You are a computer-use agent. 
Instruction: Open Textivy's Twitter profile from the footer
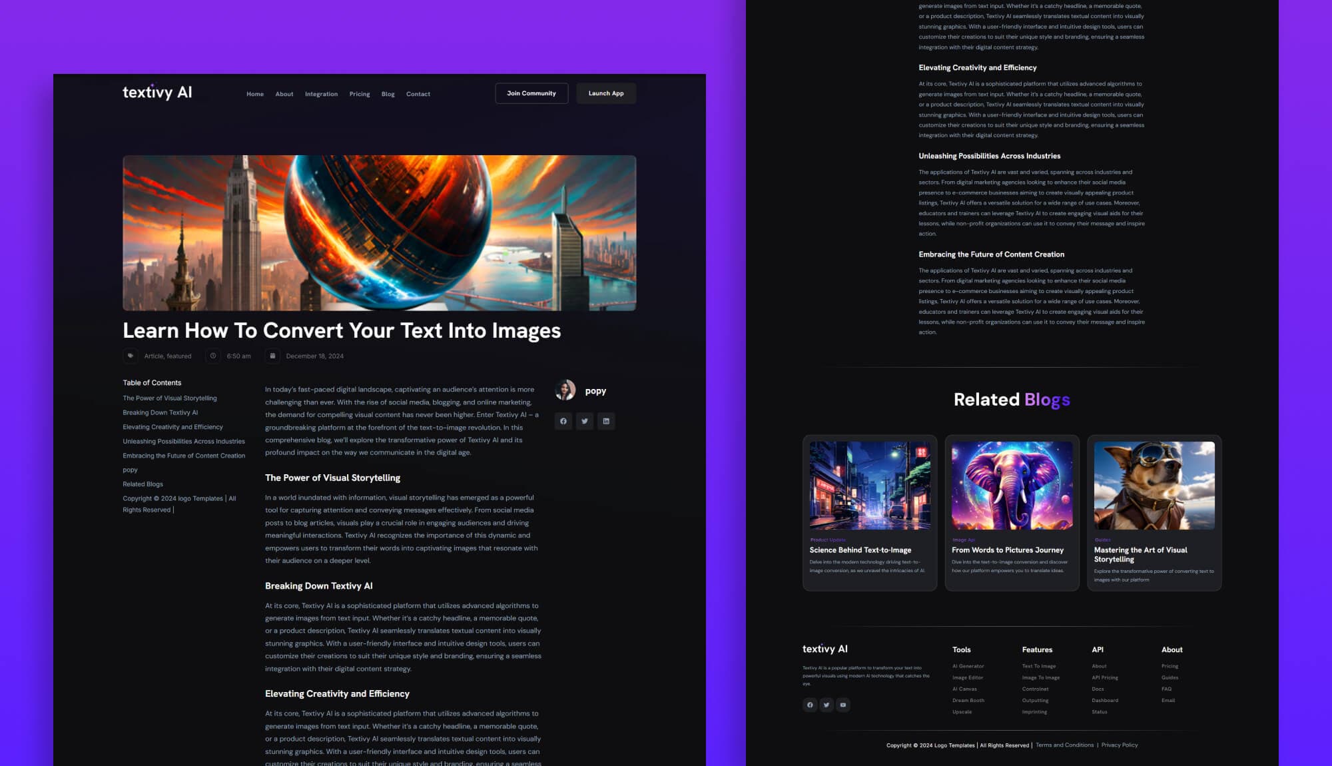click(827, 705)
